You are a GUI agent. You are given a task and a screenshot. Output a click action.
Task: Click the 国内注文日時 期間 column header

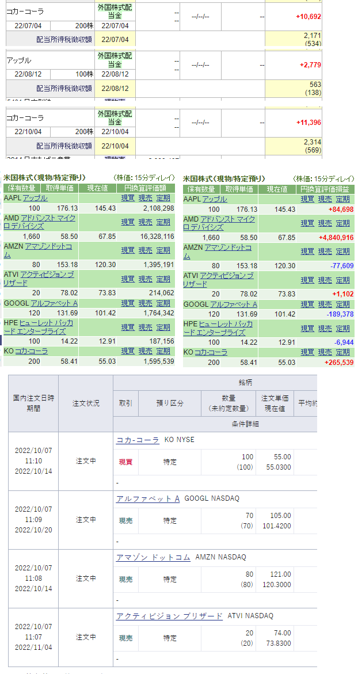click(33, 403)
